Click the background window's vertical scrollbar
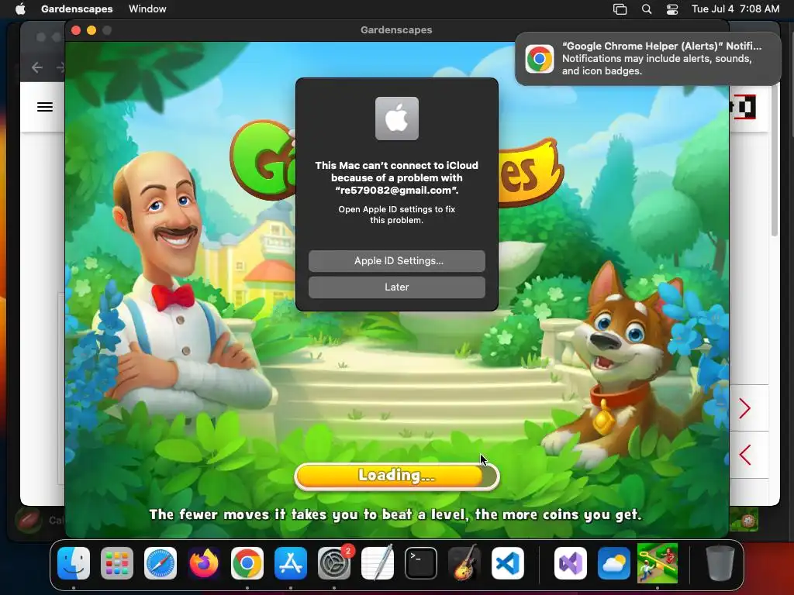This screenshot has height=595, width=794. [x=775, y=162]
